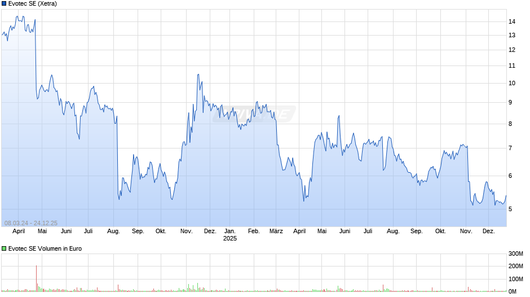Click the 'Okt.' label before first 'Nov.'
Viewport: 530px width, 297px height.
click(161, 232)
